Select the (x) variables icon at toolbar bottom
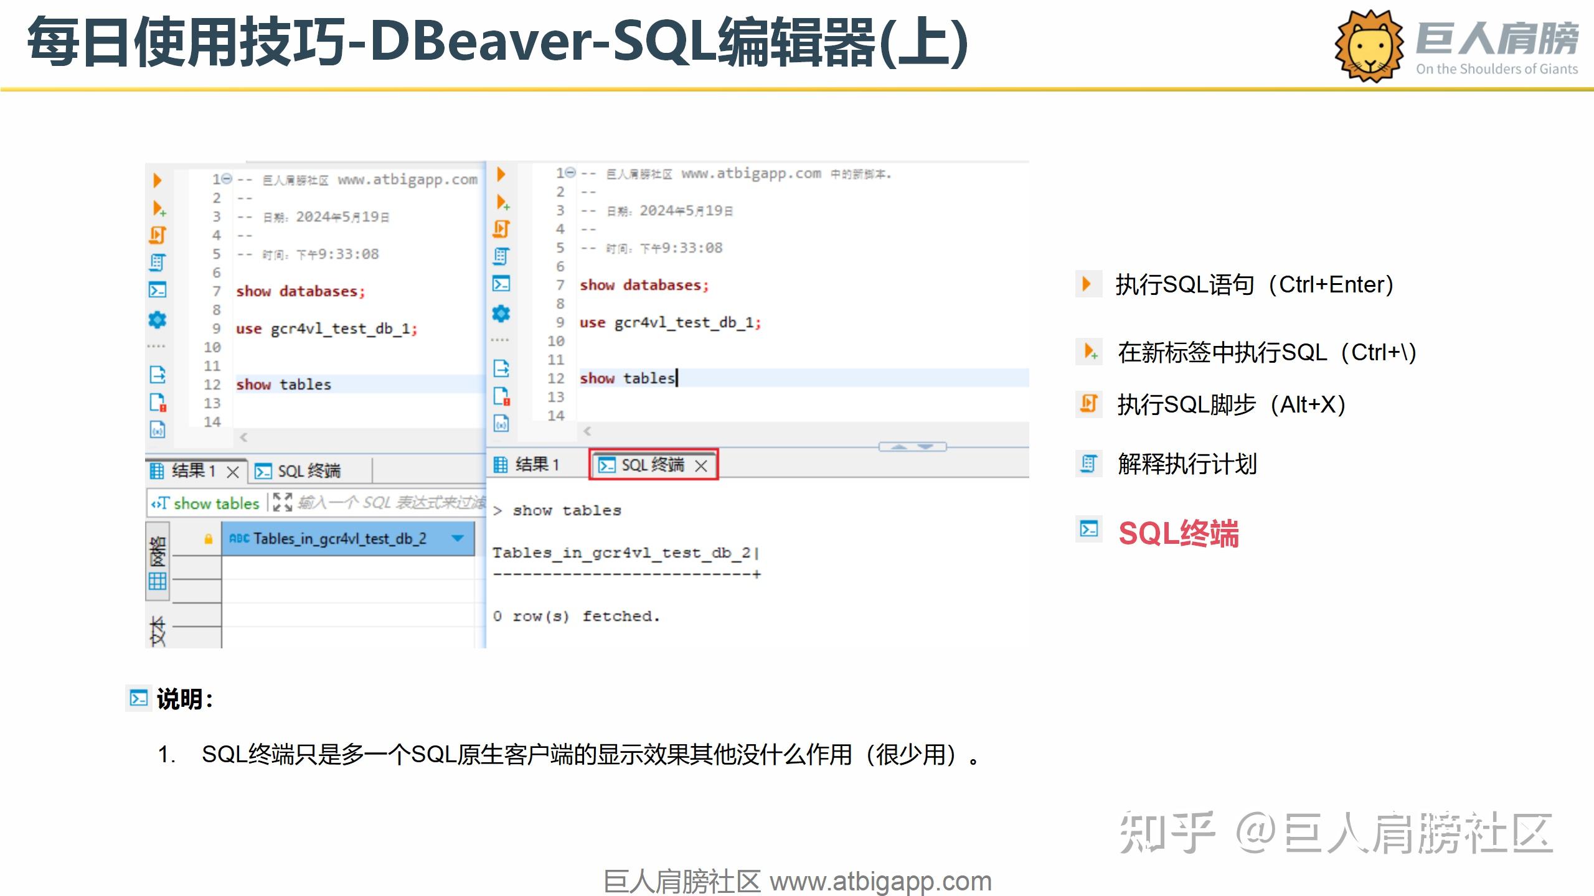1594x896 pixels. 158,429
